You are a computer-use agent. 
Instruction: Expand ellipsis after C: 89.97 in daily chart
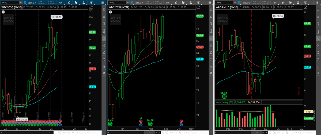pos(296,7)
